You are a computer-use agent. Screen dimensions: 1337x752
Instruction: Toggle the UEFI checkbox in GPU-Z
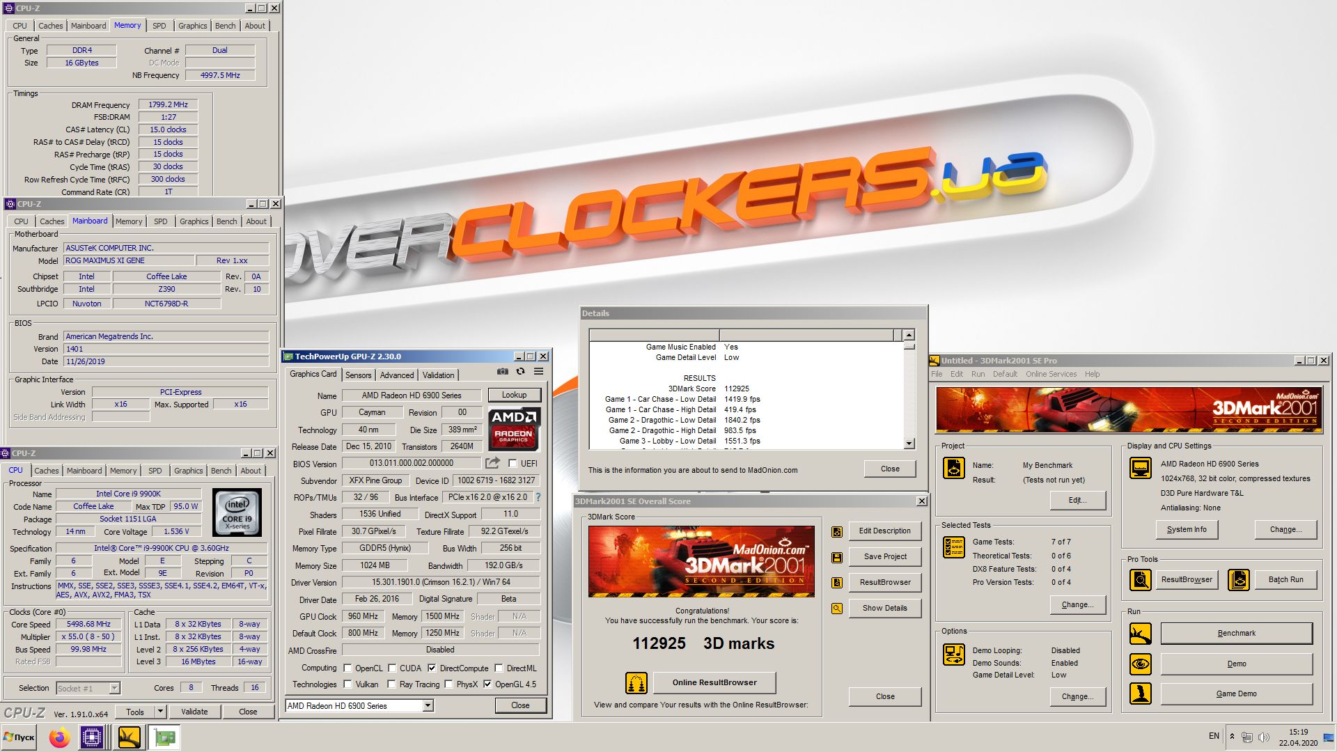pos(513,464)
